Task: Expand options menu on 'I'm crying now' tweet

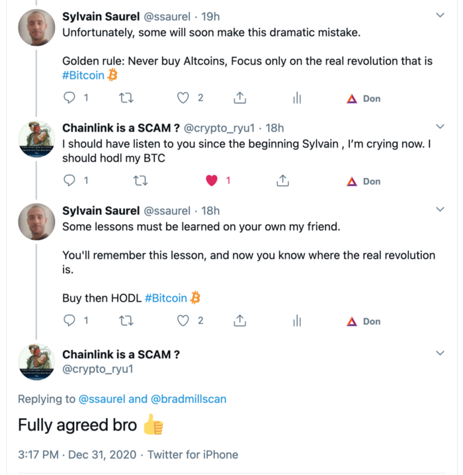Action: click(x=441, y=126)
